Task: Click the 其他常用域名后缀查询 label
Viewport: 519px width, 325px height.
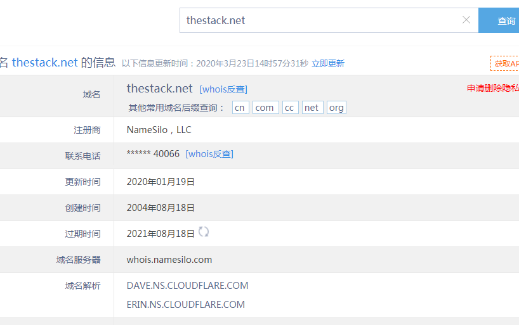Action: [176, 108]
